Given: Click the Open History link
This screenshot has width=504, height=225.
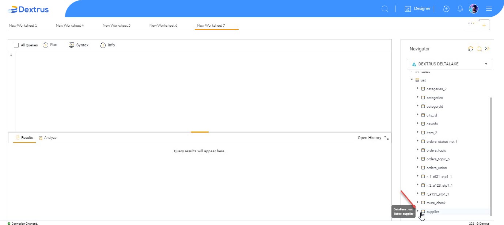Looking at the screenshot, I should 369,138.
